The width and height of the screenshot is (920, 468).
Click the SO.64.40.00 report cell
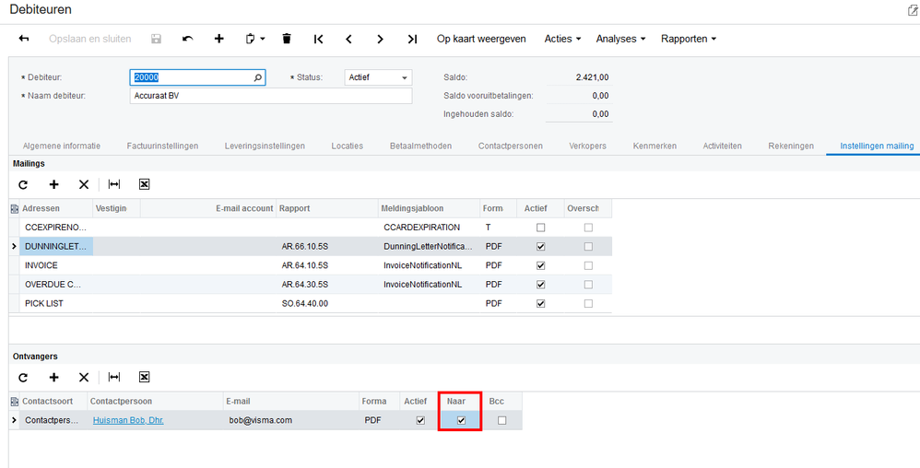click(327, 303)
